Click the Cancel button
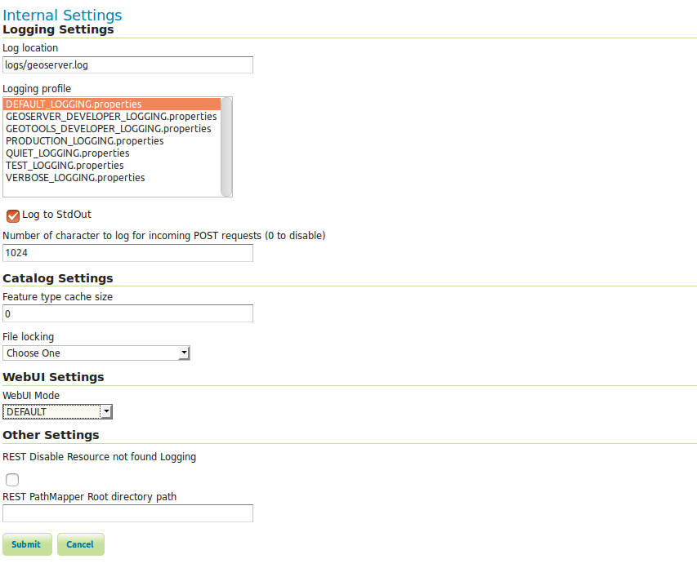The image size is (697, 568). click(80, 544)
